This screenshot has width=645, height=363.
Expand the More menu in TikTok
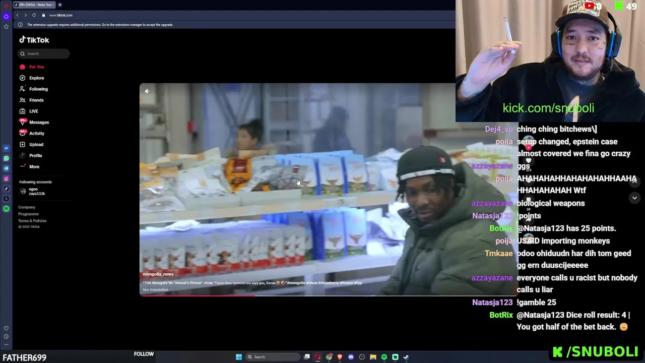pyautogui.click(x=29, y=166)
